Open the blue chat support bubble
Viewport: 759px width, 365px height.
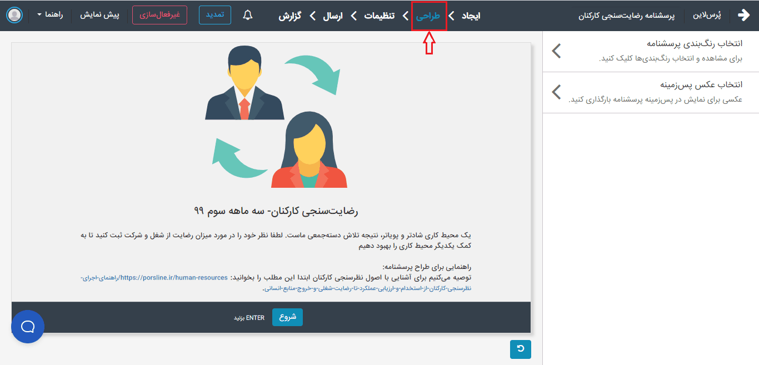point(28,327)
